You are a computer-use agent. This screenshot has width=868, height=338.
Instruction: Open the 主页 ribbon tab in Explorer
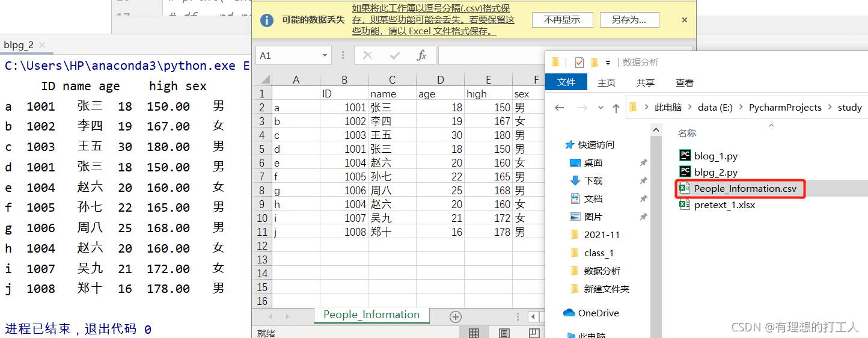607,82
